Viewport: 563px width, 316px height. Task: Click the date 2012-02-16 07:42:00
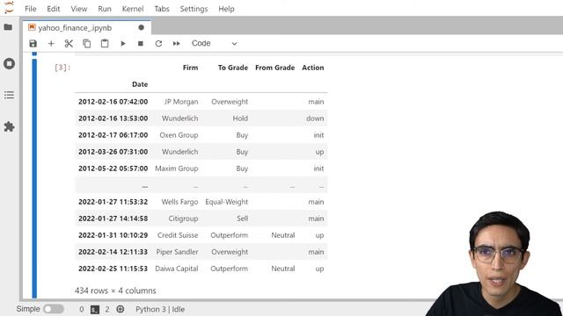point(113,102)
